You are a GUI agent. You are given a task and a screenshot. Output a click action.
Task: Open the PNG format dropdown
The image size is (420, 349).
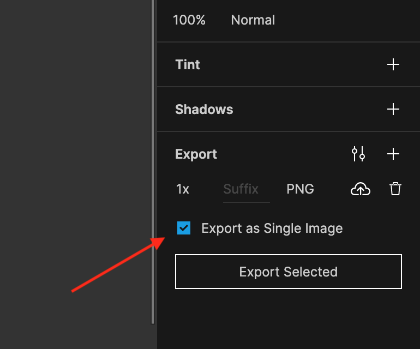pyautogui.click(x=300, y=189)
